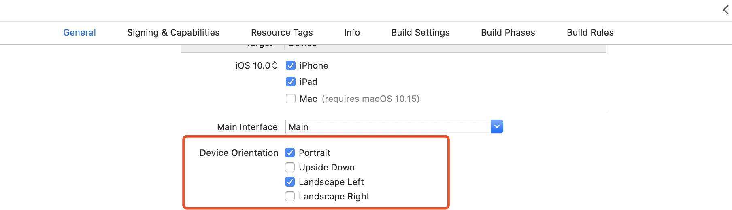
Task: Enable Landscape Right orientation
Action: (x=290, y=196)
